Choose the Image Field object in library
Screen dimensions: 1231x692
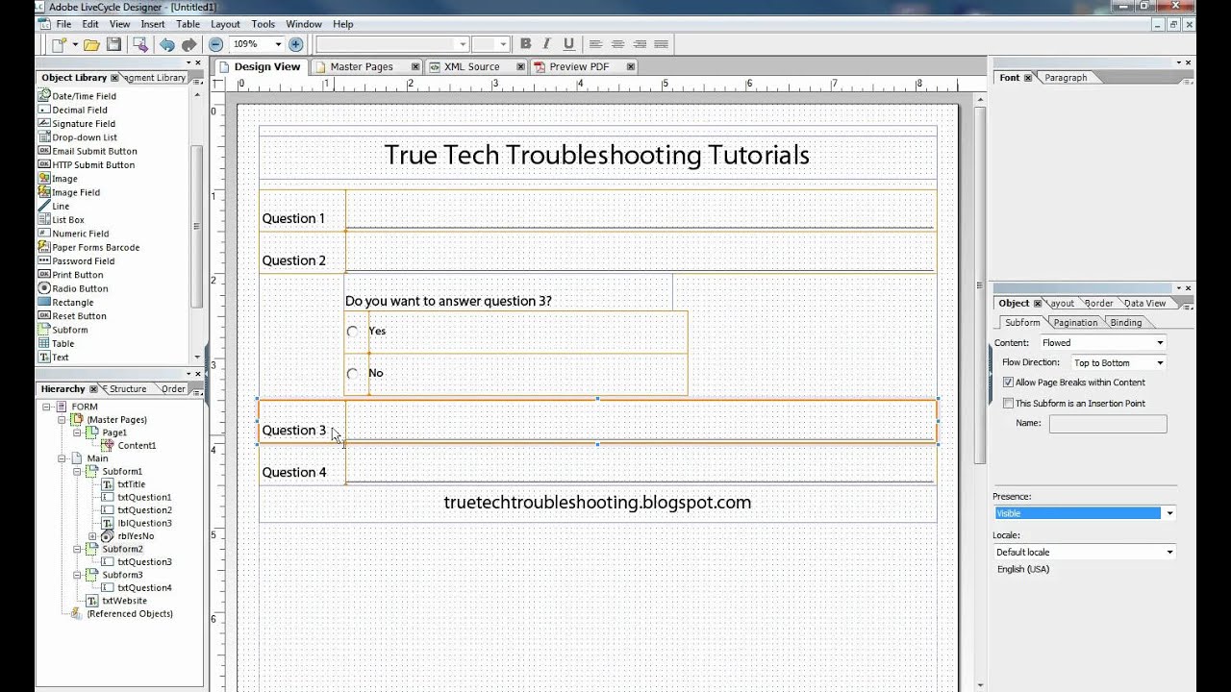pos(69,192)
